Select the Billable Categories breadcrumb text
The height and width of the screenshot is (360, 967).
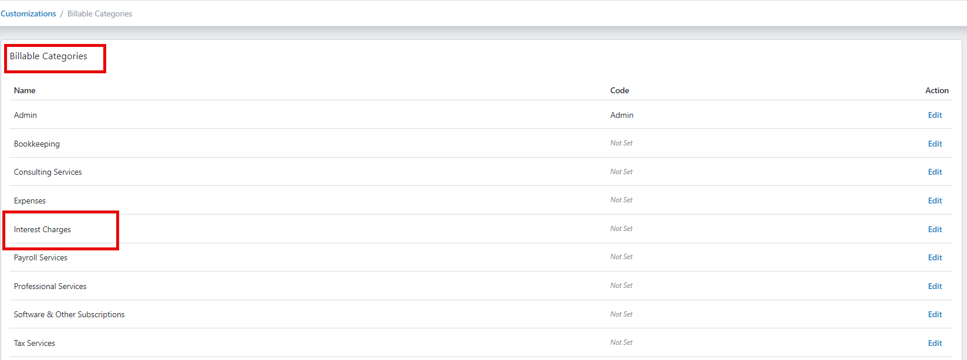pos(100,13)
